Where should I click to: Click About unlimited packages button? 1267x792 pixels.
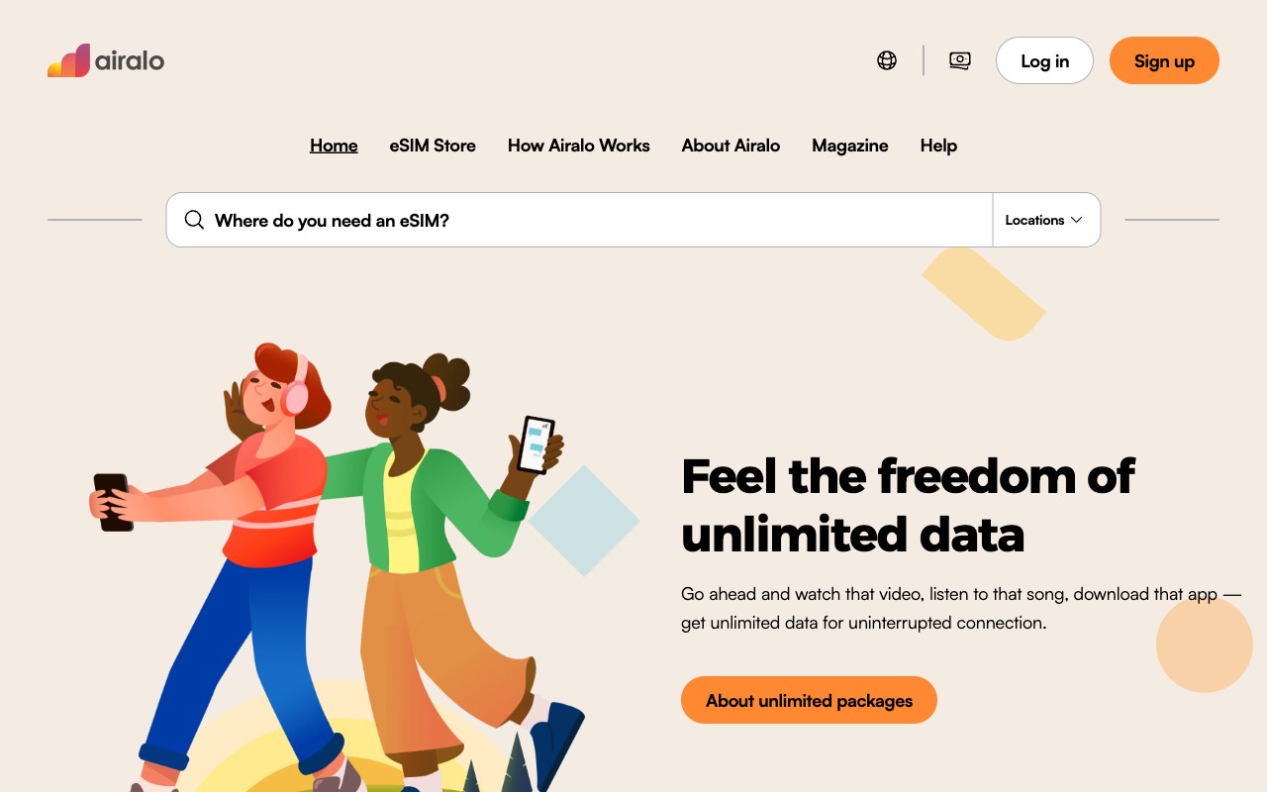(809, 700)
